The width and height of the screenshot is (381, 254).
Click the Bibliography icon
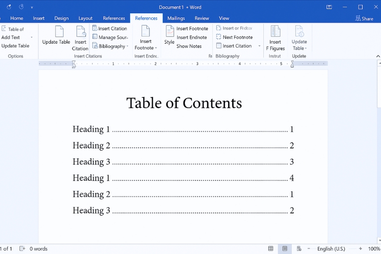(109, 46)
